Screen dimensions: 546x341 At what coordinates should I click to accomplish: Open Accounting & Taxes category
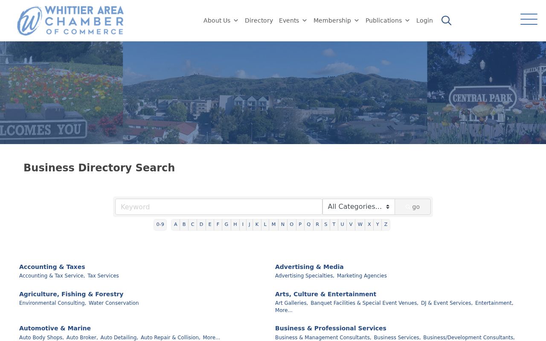point(52,267)
